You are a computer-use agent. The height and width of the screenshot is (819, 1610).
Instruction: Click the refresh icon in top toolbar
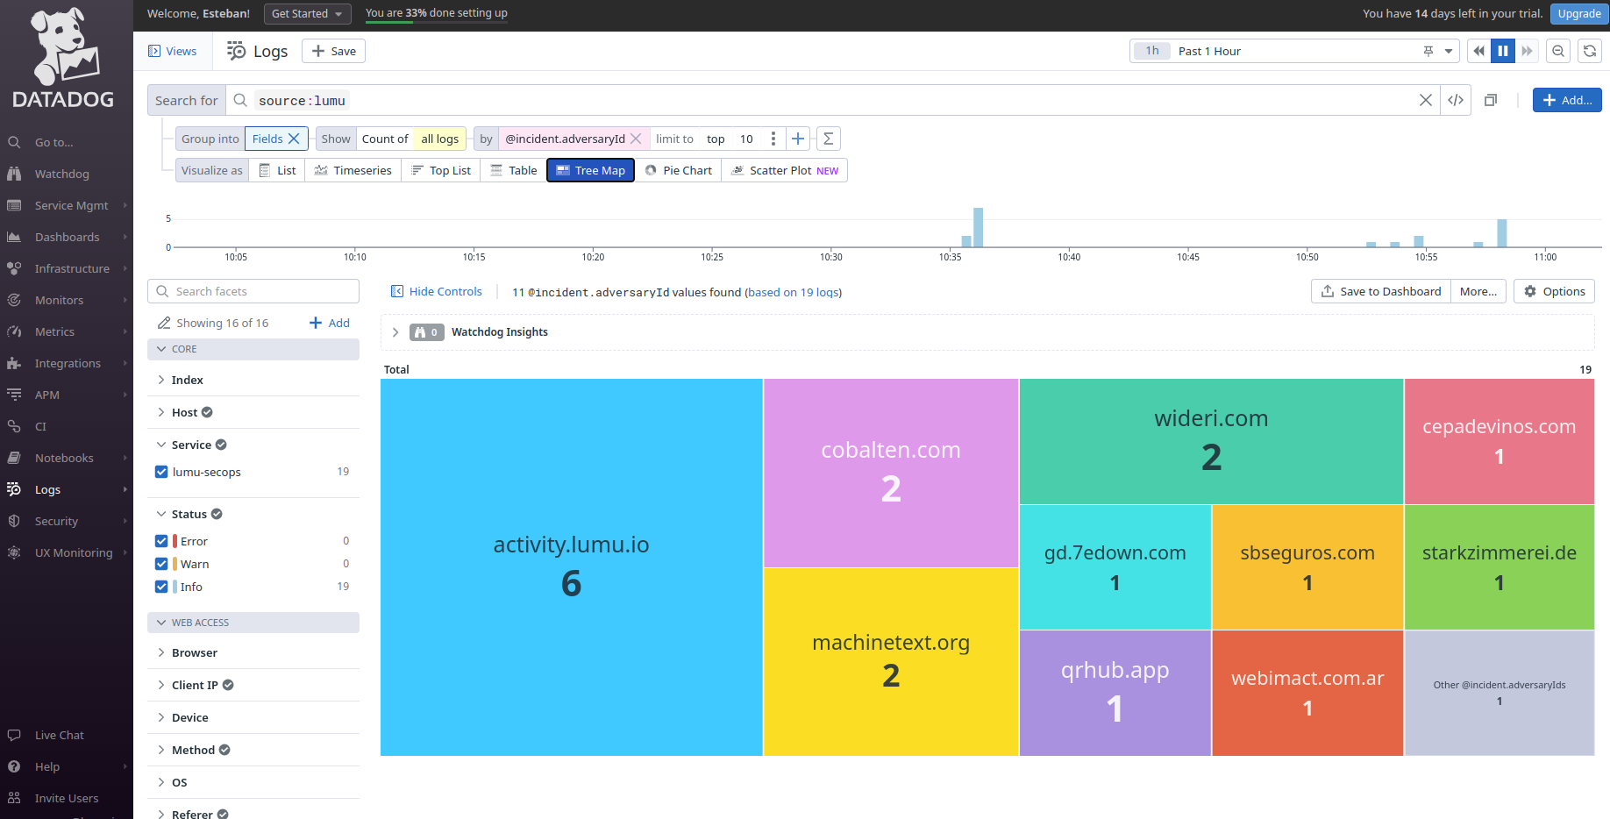point(1590,51)
